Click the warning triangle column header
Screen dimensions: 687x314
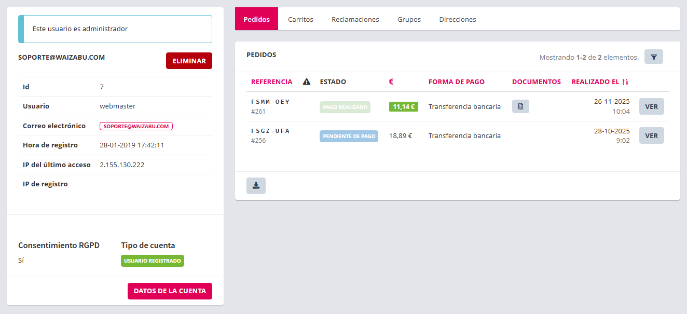click(306, 81)
